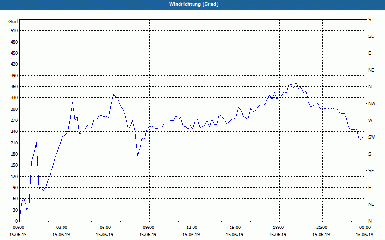Select the E compass label at the 90 gridline

tap(370, 188)
